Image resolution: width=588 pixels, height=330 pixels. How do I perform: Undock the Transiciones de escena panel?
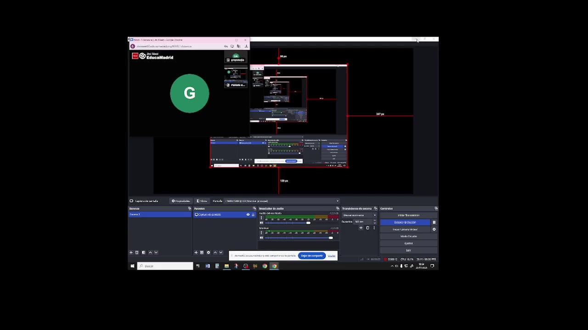click(375, 209)
